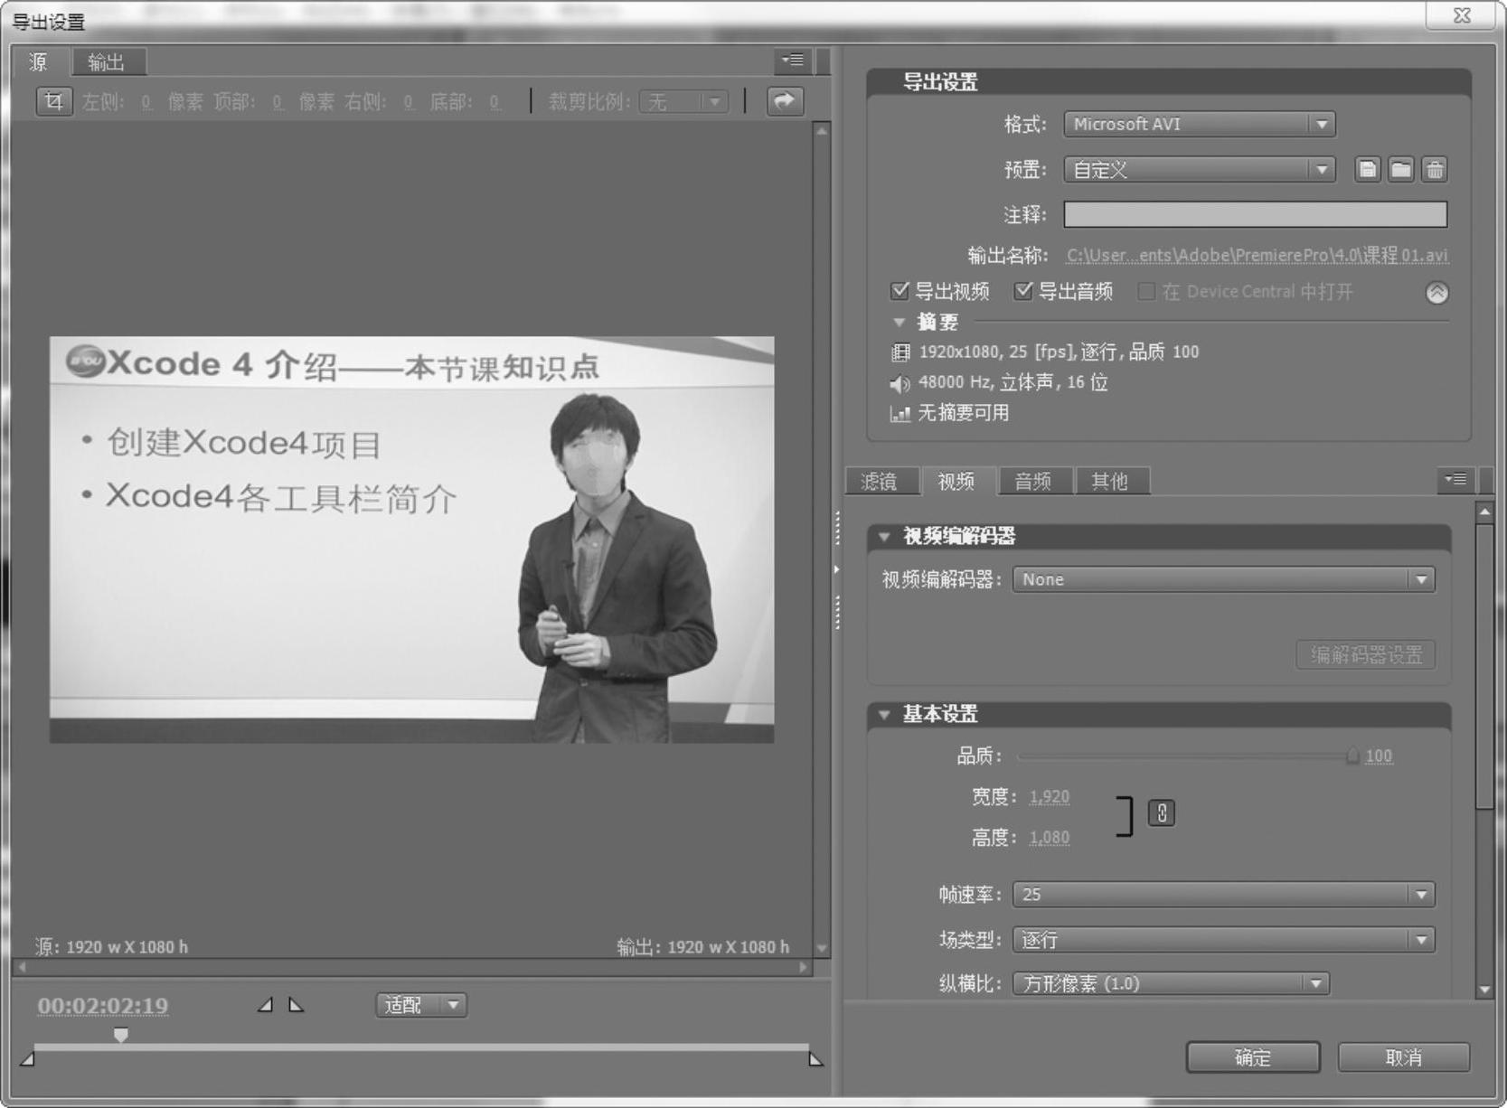The width and height of the screenshot is (1507, 1108).
Task: Click the preview horizontal scrollbar right arrow
Action: [804, 967]
